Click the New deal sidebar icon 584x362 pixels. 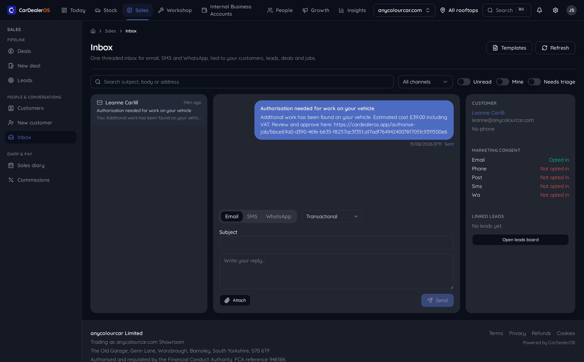[11, 66]
